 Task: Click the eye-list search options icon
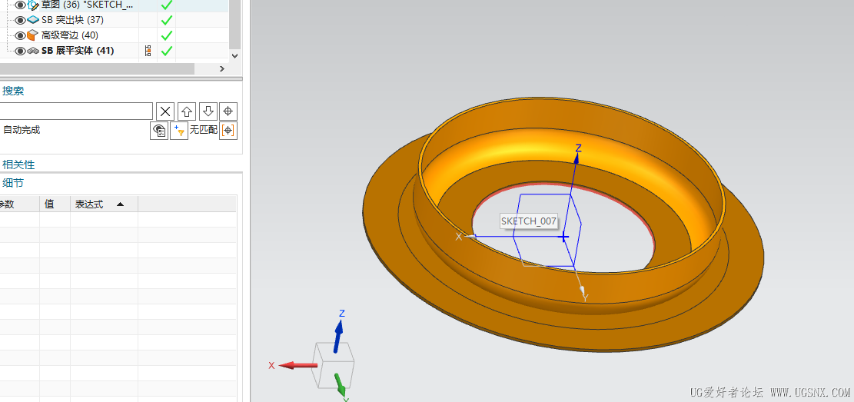pyautogui.click(x=159, y=131)
